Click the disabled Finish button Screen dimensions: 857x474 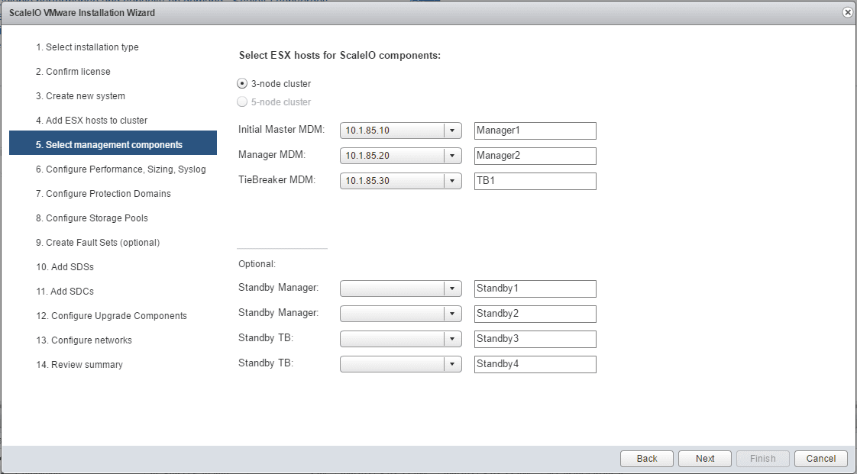[764, 458]
